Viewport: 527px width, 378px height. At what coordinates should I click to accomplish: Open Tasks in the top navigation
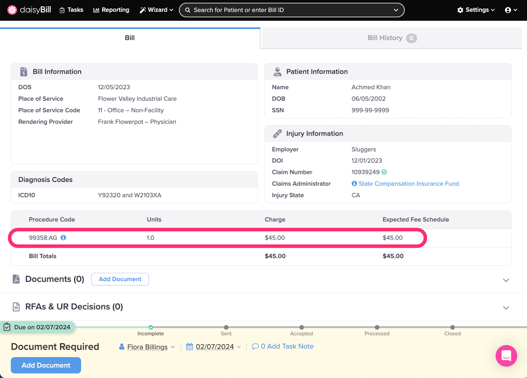coord(71,10)
